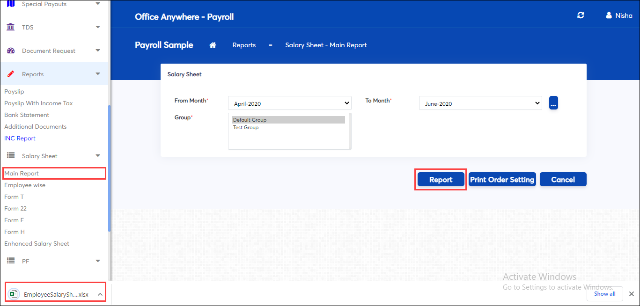Screen dimensions: 640x306
Task: Click the ellipsis button beside To Month
Action: point(553,103)
